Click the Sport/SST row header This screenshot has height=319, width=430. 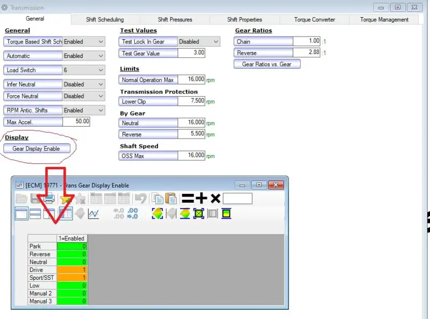tap(42, 278)
